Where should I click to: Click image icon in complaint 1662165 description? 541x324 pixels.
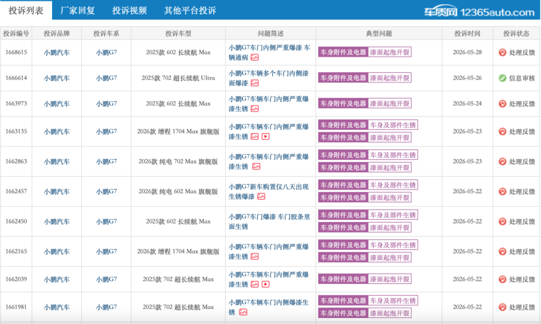pos(254,256)
